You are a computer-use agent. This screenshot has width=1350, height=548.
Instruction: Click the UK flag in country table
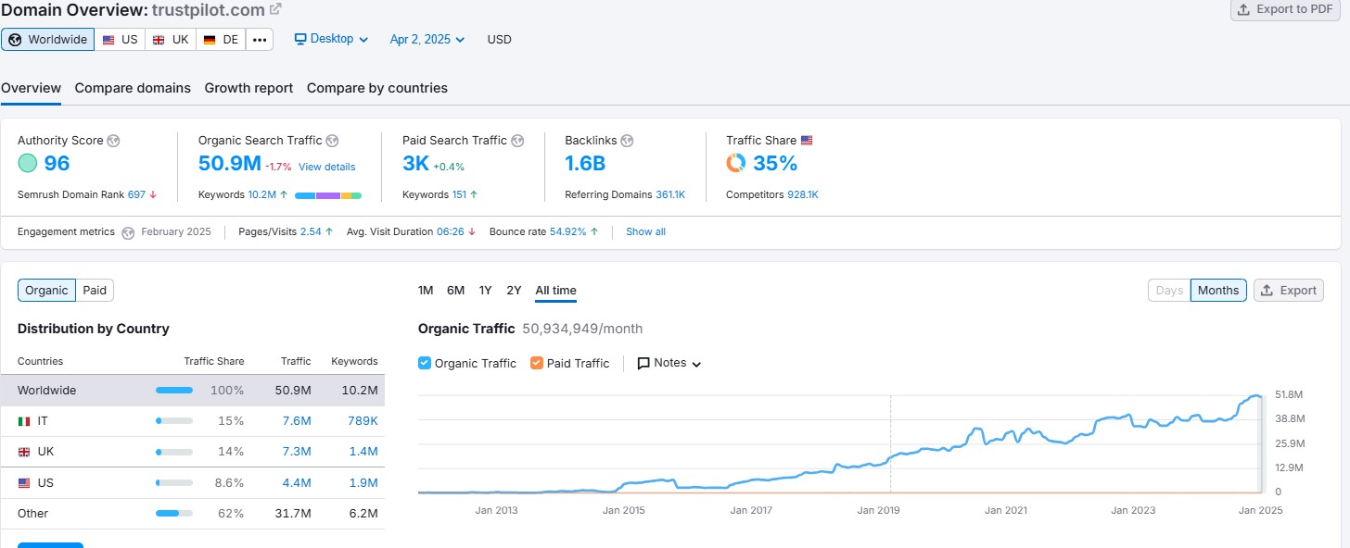pyautogui.click(x=24, y=452)
